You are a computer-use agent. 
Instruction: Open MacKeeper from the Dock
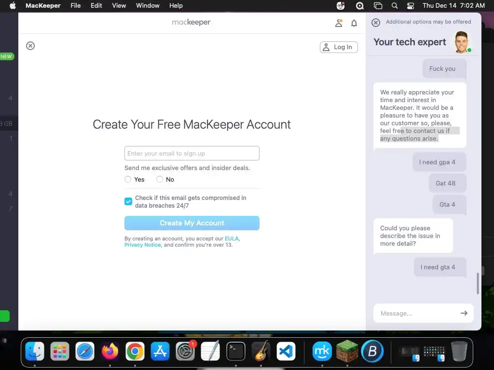pos(322,351)
